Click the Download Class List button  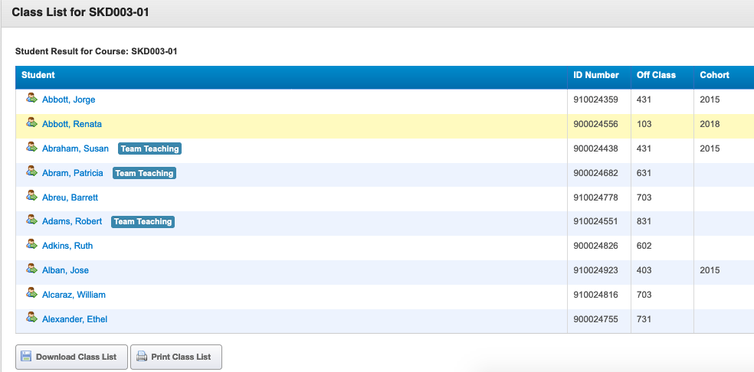(72, 357)
